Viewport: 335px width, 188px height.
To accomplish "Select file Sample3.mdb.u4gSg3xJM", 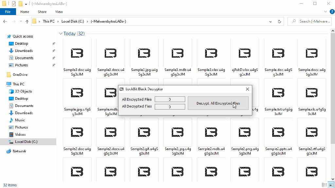I will tap(178, 58).
